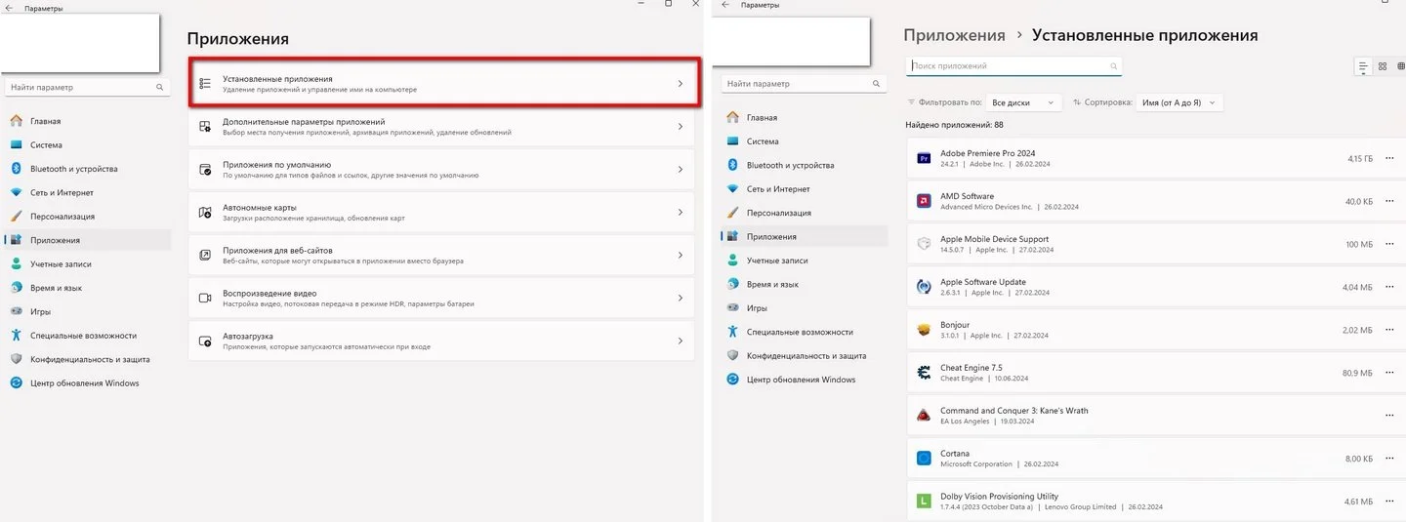
Task: Click the Command and Conquer 3 icon
Action: pyautogui.click(x=924, y=416)
